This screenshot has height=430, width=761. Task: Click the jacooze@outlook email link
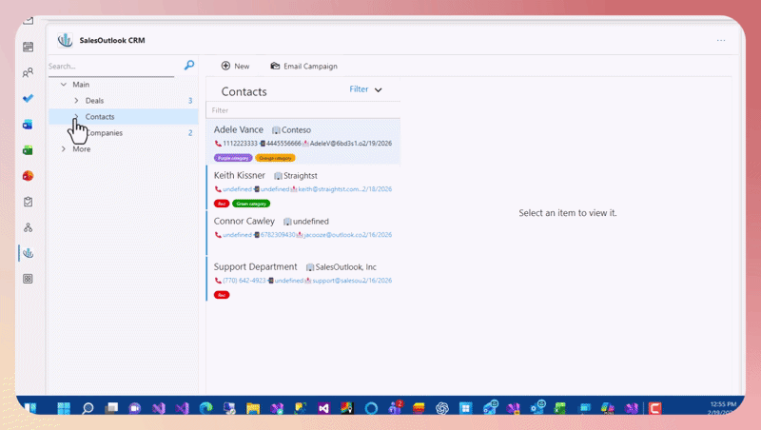332,235
